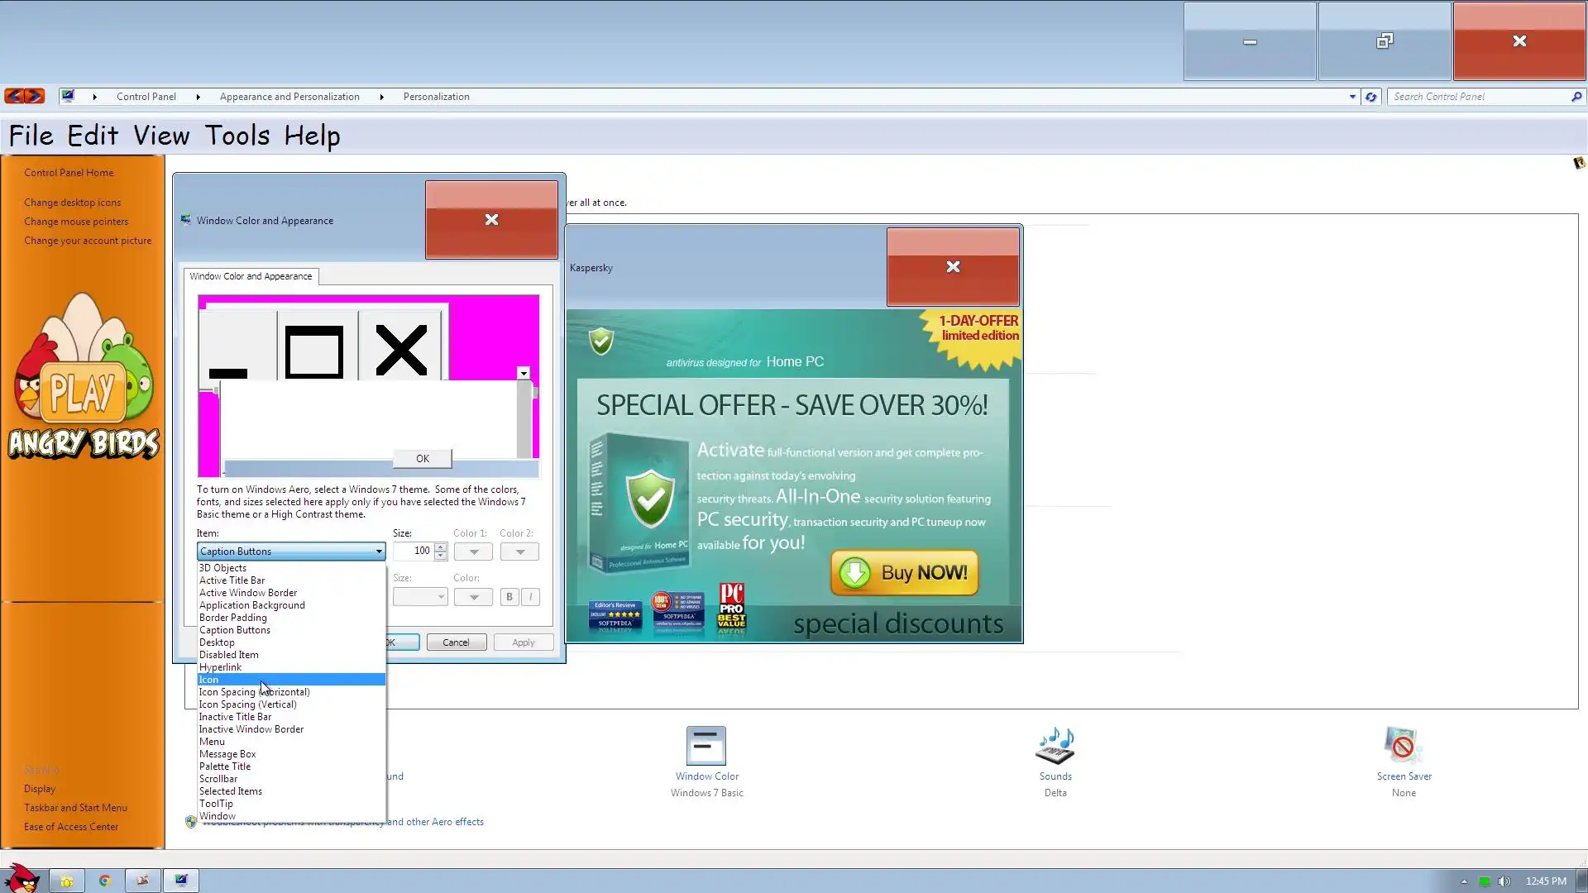The width and height of the screenshot is (1588, 893).
Task: Select Active Title Bar in list
Action: click(x=232, y=580)
